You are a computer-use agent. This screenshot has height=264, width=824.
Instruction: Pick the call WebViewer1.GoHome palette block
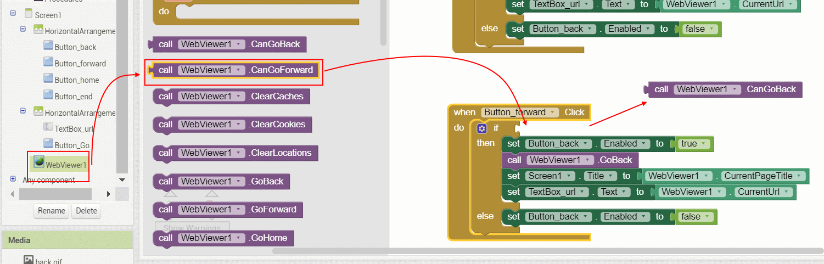(x=224, y=238)
